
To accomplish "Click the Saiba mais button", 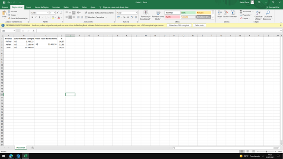I will [199, 25].
